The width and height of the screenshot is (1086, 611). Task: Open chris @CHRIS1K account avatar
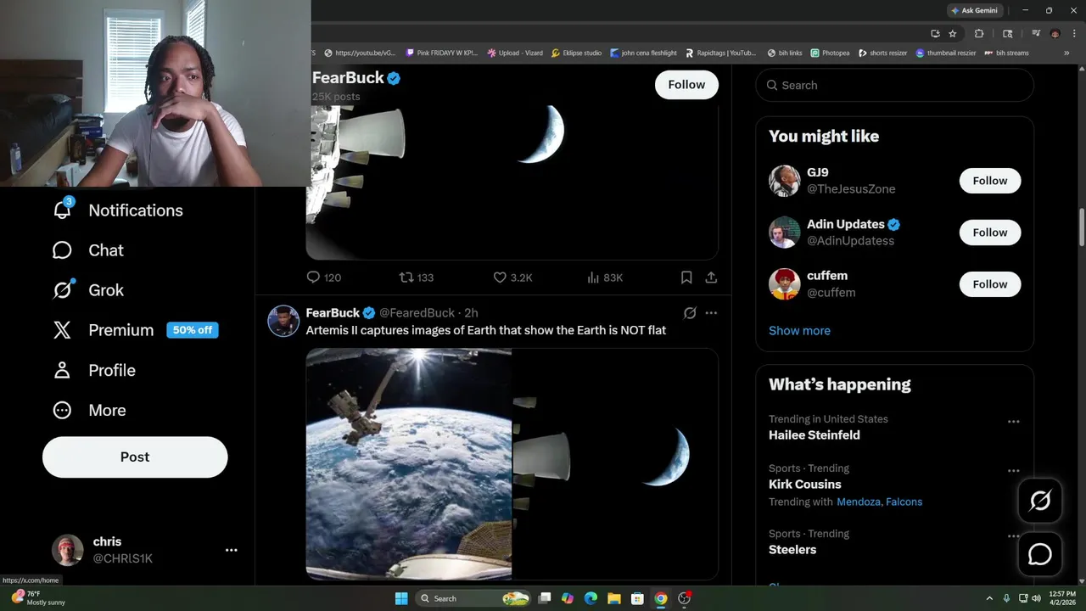click(x=67, y=550)
